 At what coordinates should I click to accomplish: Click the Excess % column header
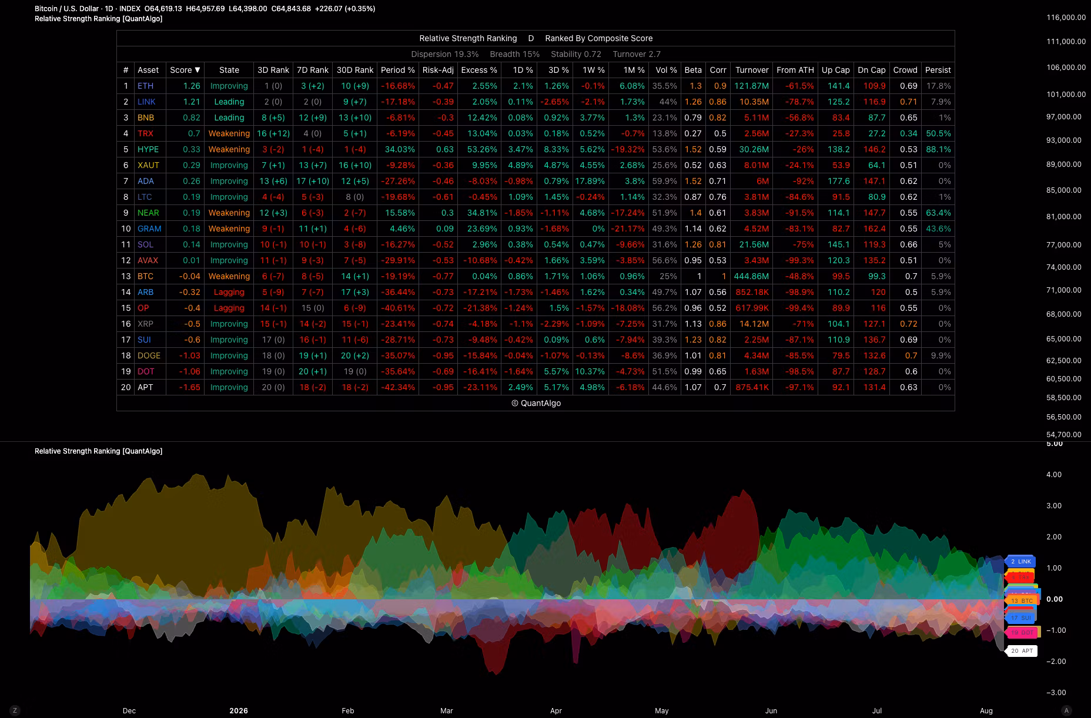[x=479, y=70]
